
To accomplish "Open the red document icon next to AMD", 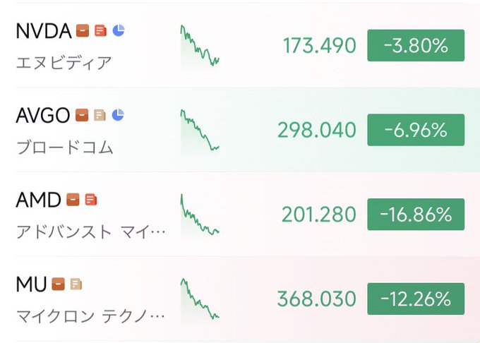I will pyautogui.click(x=90, y=200).
